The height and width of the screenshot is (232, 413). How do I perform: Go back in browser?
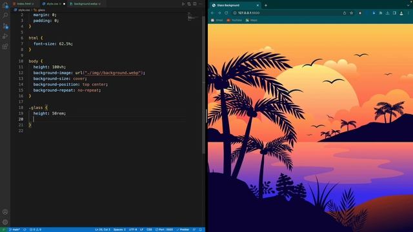pyautogui.click(x=212, y=13)
